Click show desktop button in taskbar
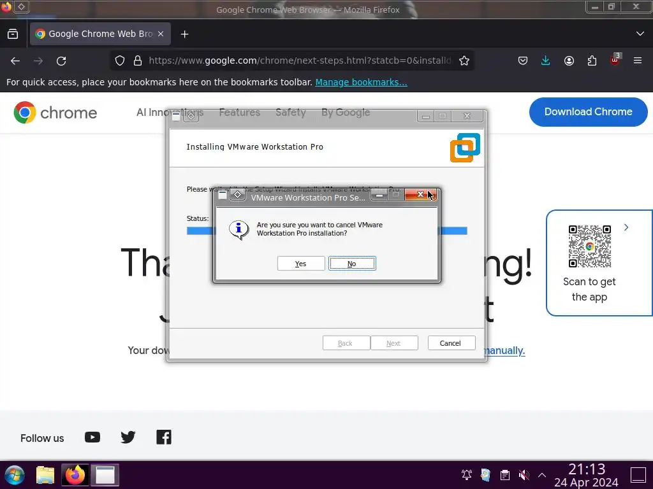 point(638,475)
